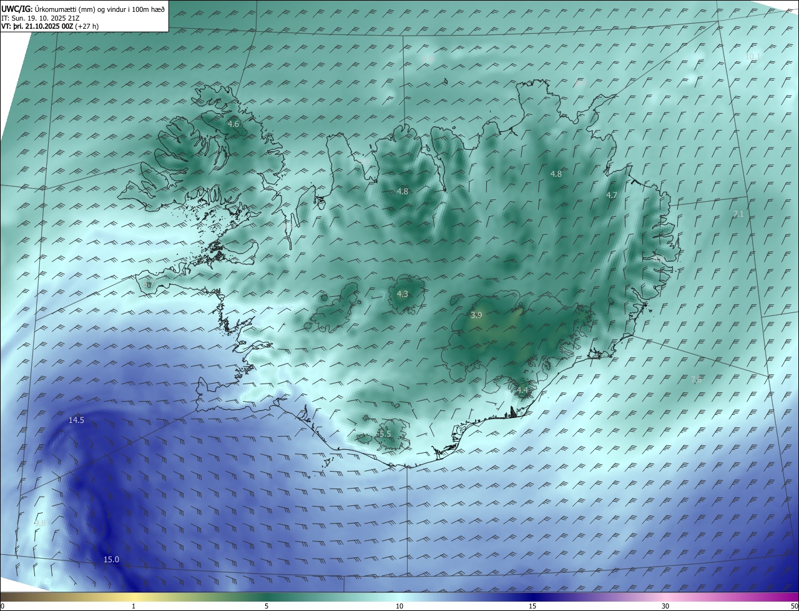Click the colour scale tick label '30'

665,606
